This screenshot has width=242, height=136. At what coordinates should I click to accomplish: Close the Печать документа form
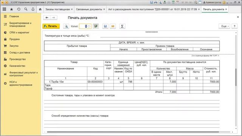(238, 17)
